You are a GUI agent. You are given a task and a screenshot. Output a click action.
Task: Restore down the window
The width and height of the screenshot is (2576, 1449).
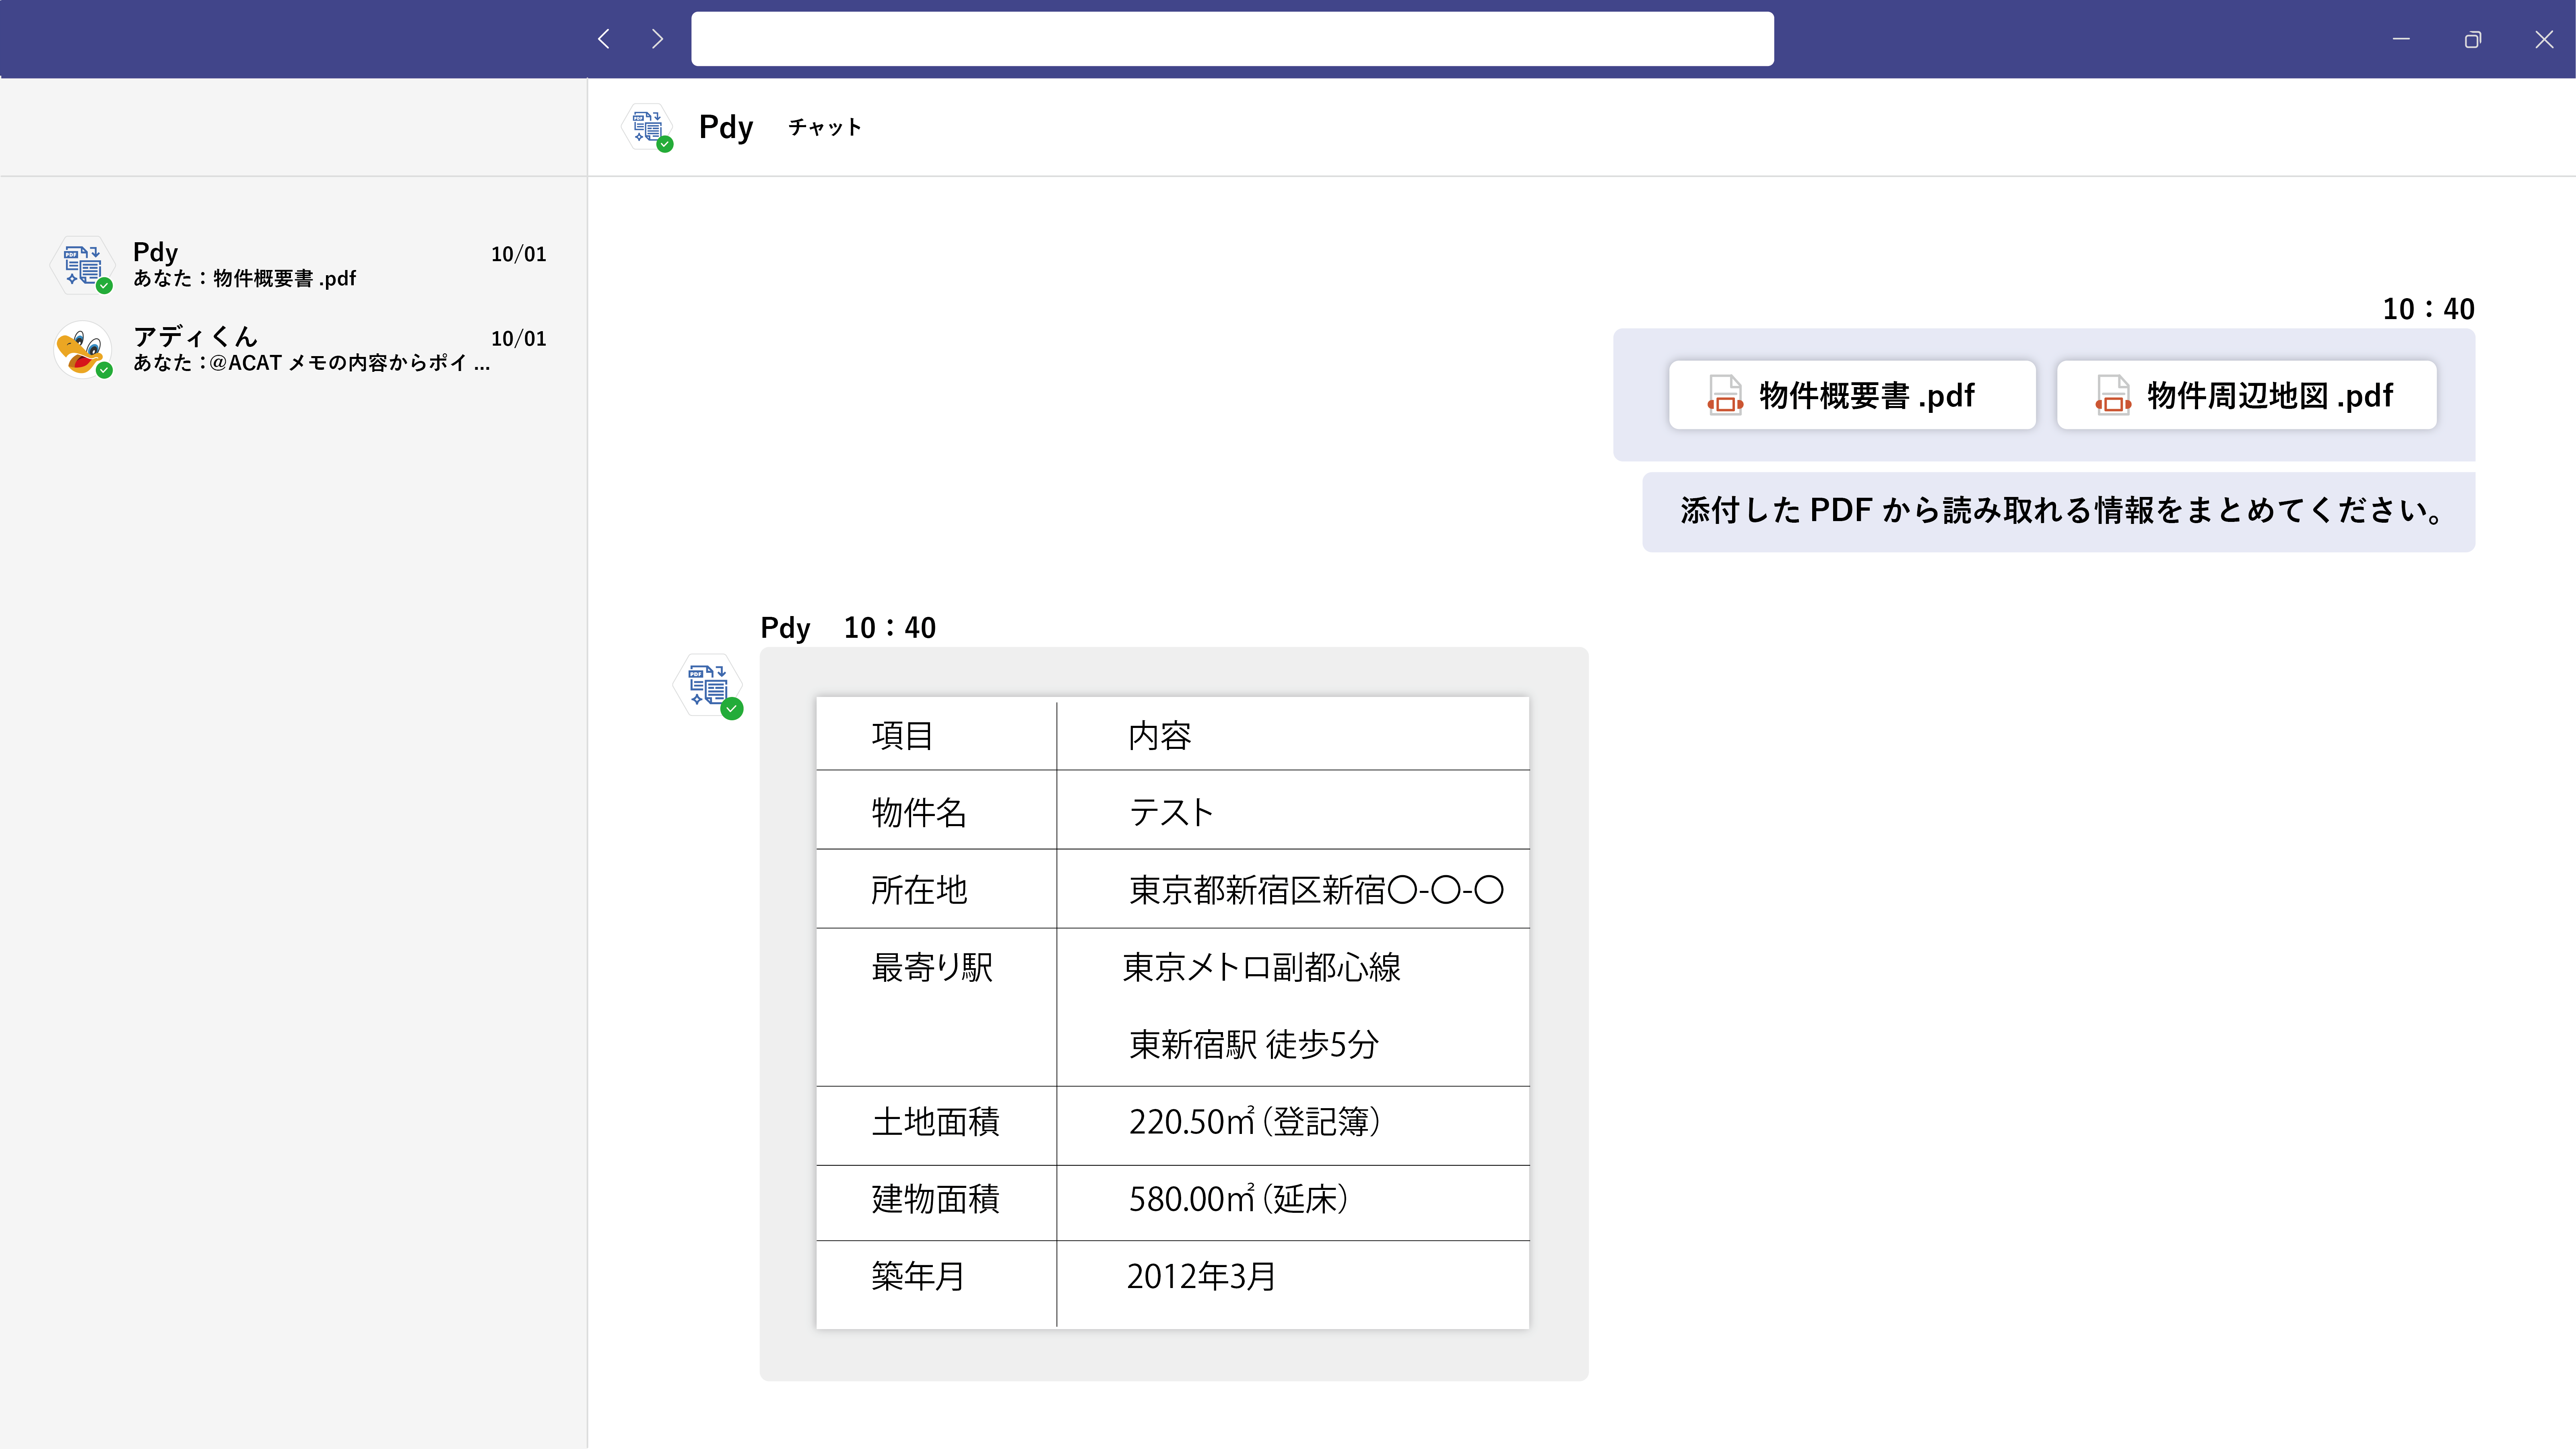pyautogui.click(x=2472, y=39)
